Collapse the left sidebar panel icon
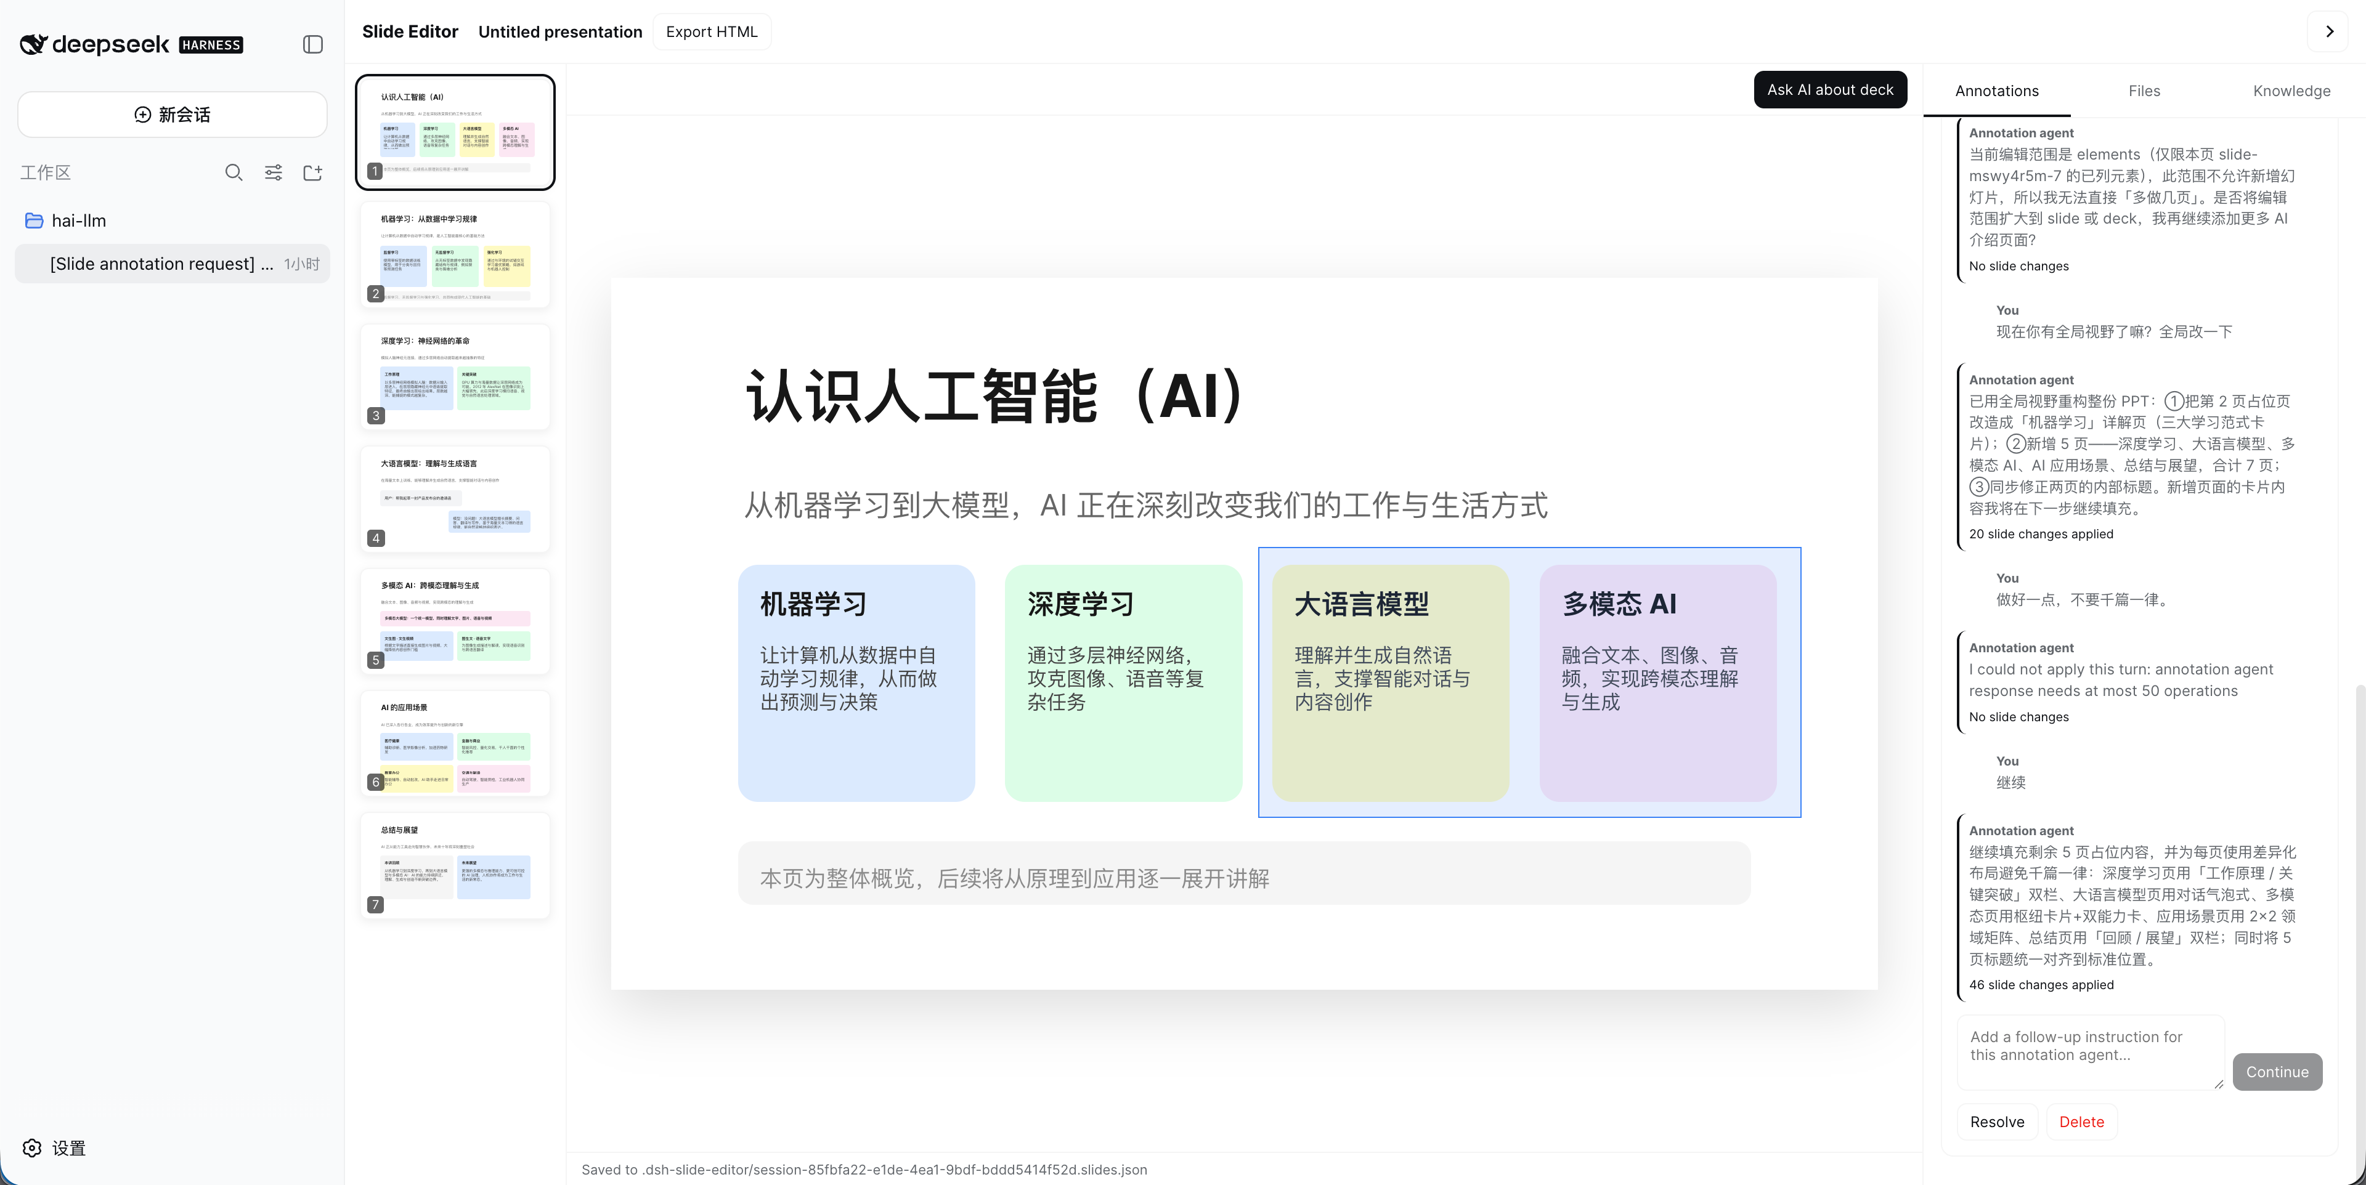2366x1185 pixels. pyautogui.click(x=312, y=44)
